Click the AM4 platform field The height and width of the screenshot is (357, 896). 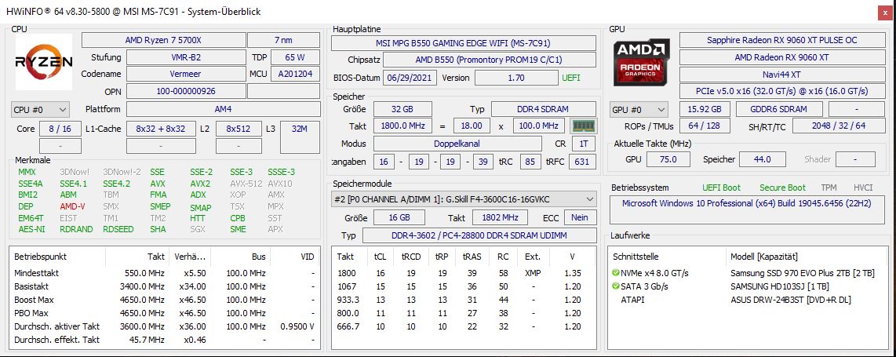[x=223, y=109]
